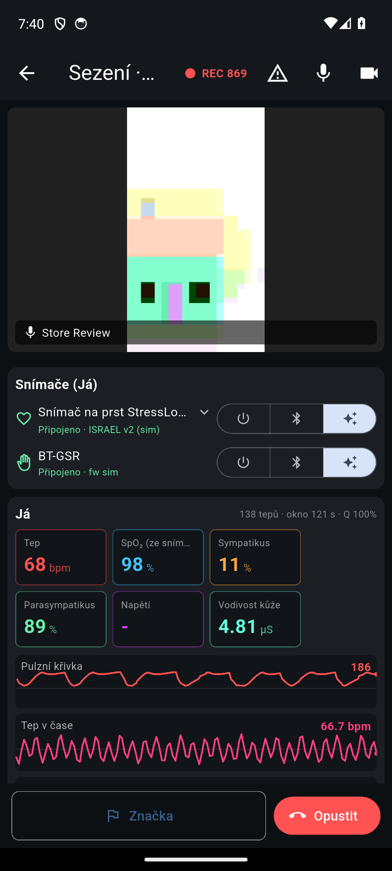The width and height of the screenshot is (392, 871).
Task: Tap the 186 pulse curve value
Action: pos(361,667)
